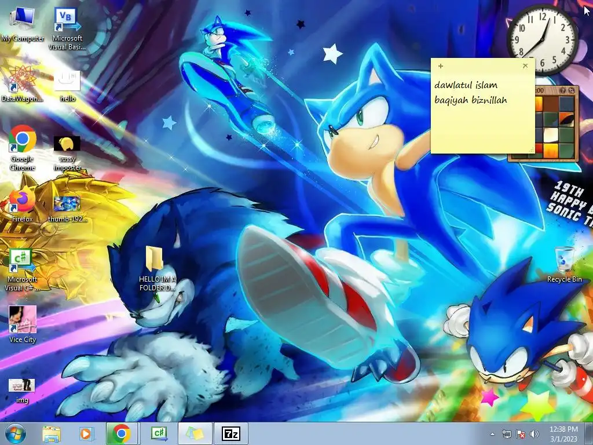Click the puzzle gadget solve icon
Screen dimensions: 593x445
[x=571, y=90]
